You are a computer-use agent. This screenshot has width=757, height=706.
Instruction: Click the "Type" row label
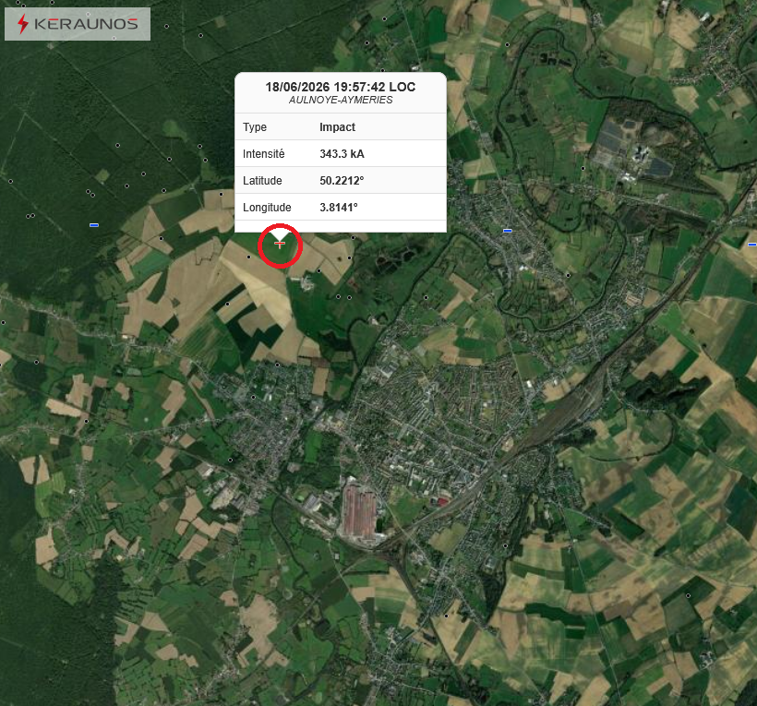[255, 127]
